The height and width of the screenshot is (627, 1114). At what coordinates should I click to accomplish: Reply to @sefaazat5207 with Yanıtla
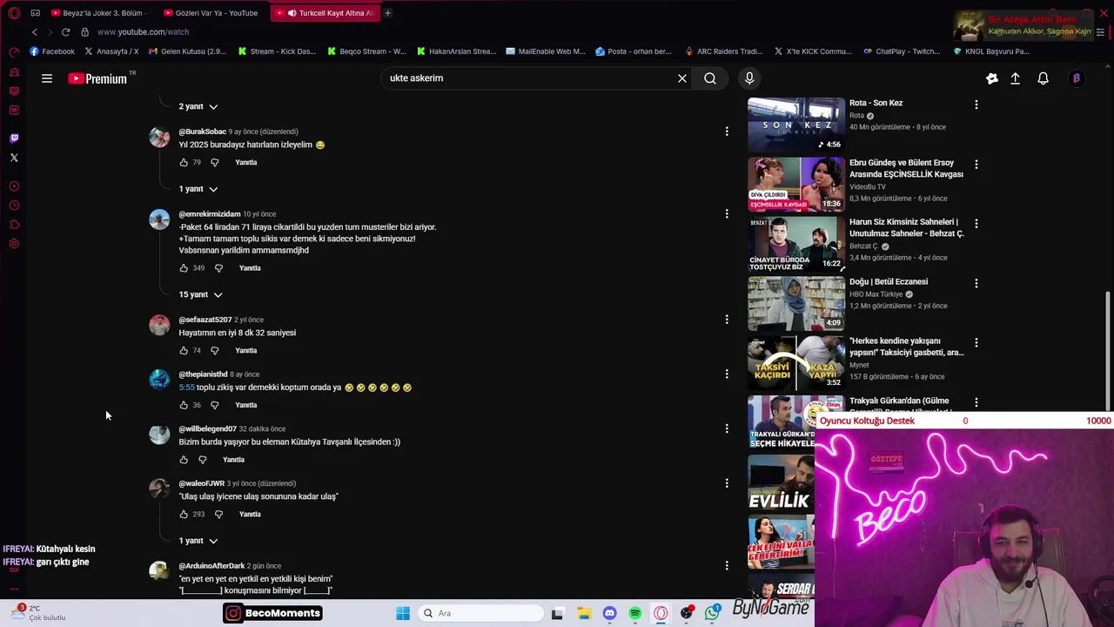click(x=246, y=350)
